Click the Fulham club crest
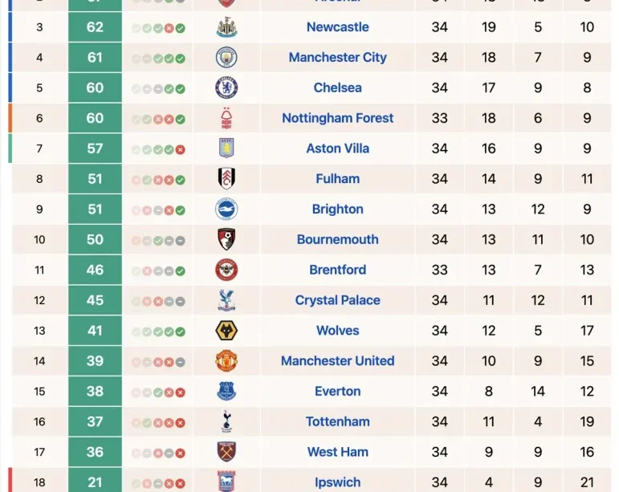 [x=226, y=179]
